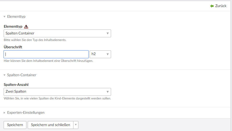Click the green back arrow icon
The height and width of the screenshot is (131, 232).
(x=212, y=6)
